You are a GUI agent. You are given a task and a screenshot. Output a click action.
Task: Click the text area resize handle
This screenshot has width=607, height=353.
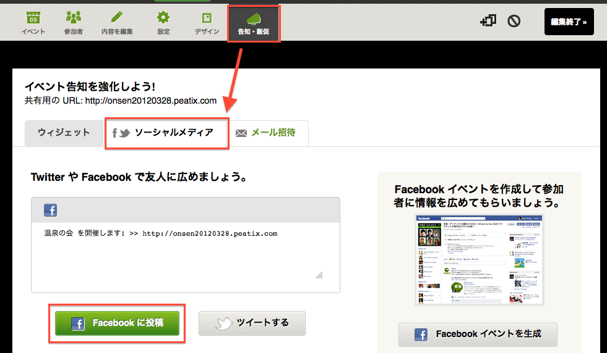click(x=319, y=275)
